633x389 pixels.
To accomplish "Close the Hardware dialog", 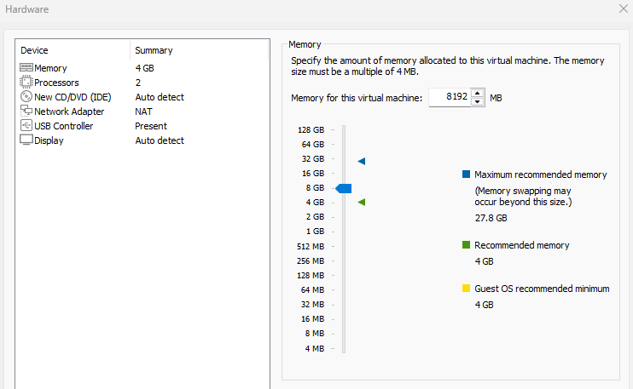I will 624,9.
